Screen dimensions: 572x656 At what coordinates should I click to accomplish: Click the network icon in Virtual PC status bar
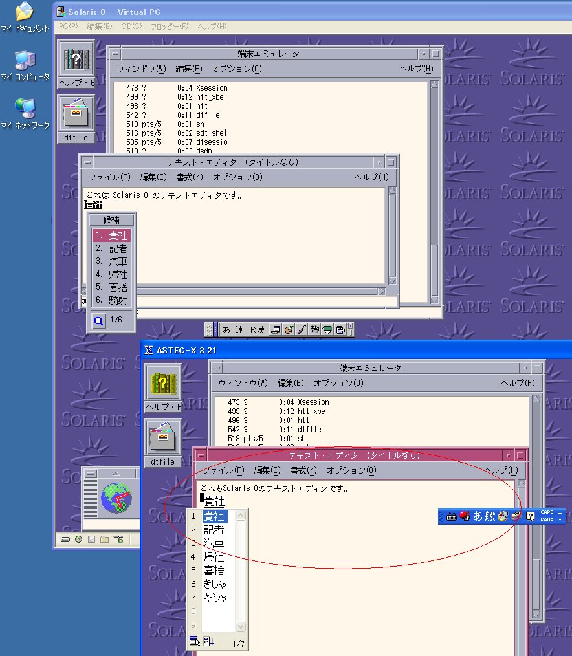click(118, 540)
